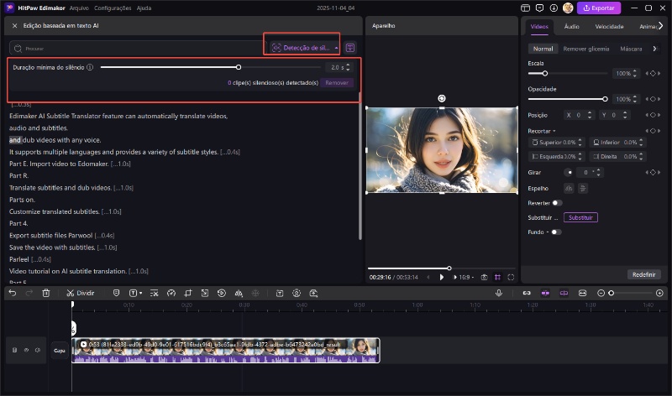Open the 16:9 aspect ratio dropdown
The image size is (672, 396).
click(463, 277)
